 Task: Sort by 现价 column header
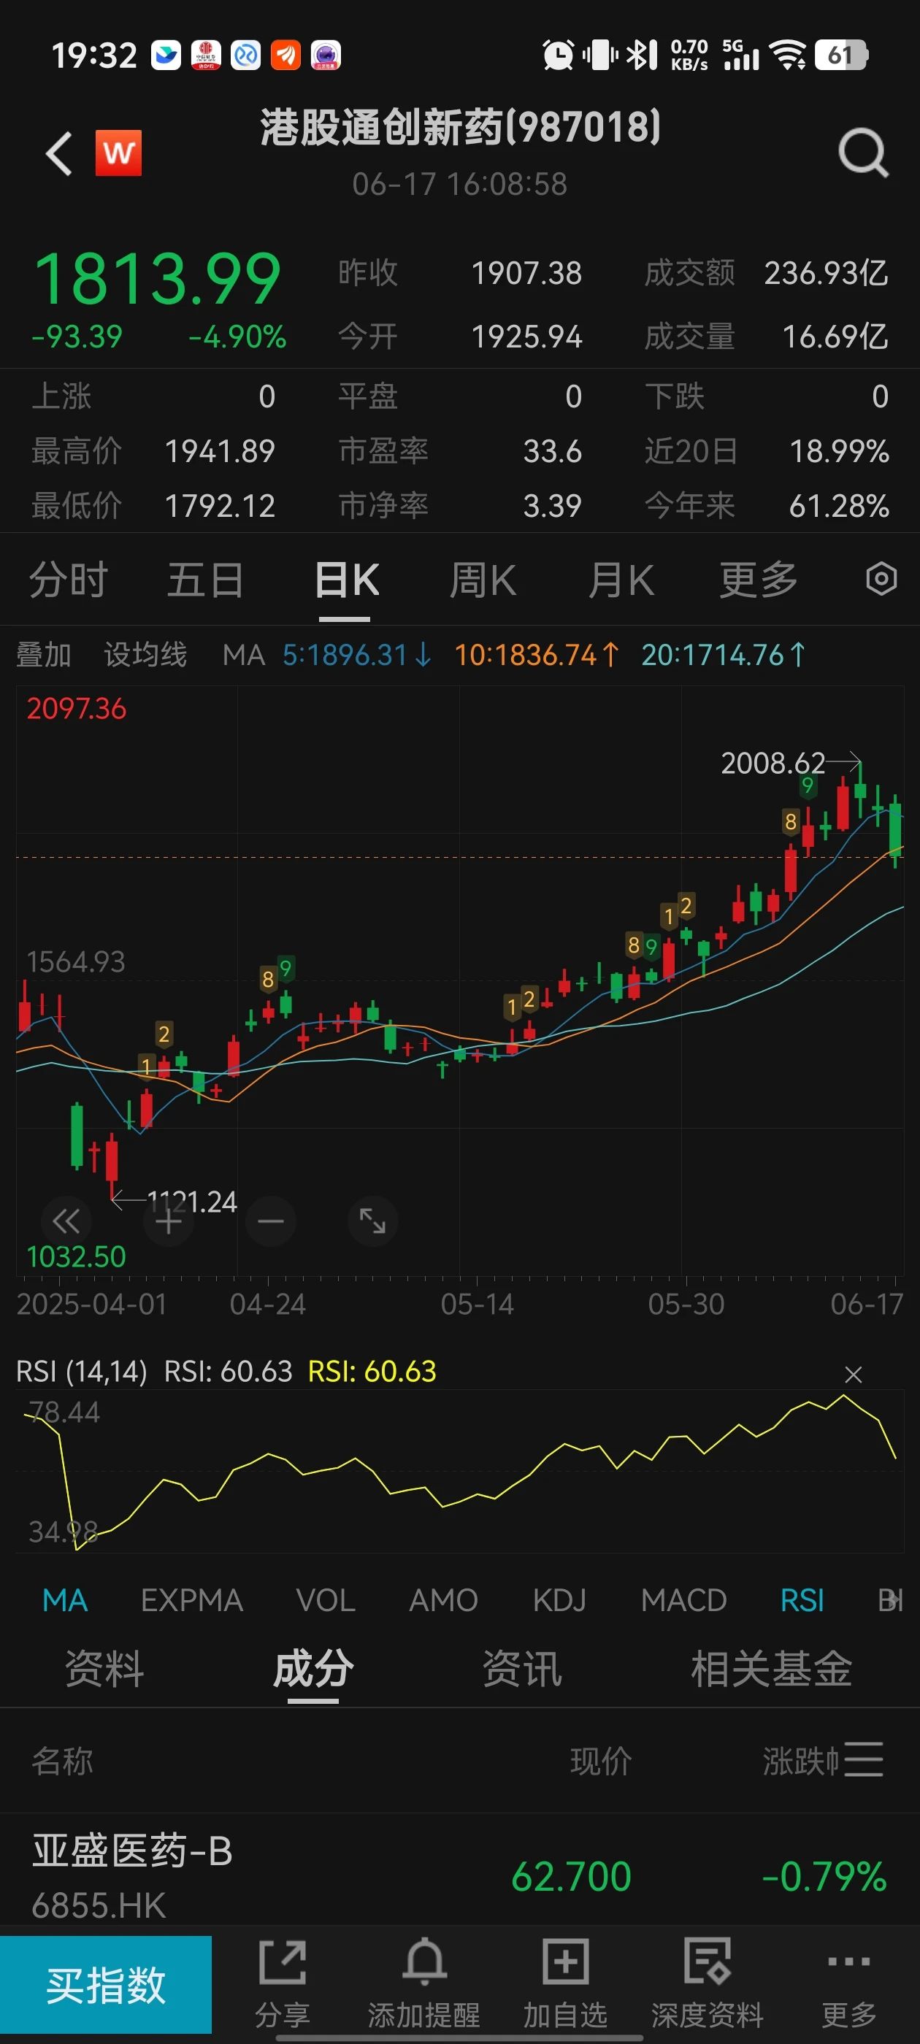601,1761
